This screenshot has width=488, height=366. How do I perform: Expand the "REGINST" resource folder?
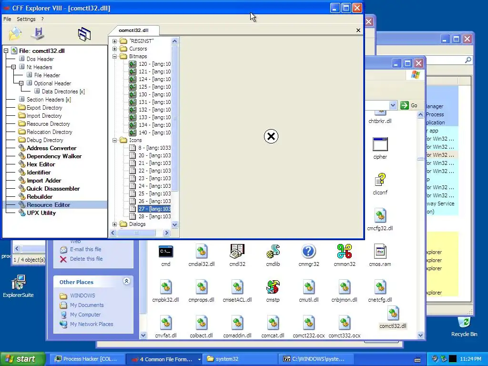click(114, 41)
